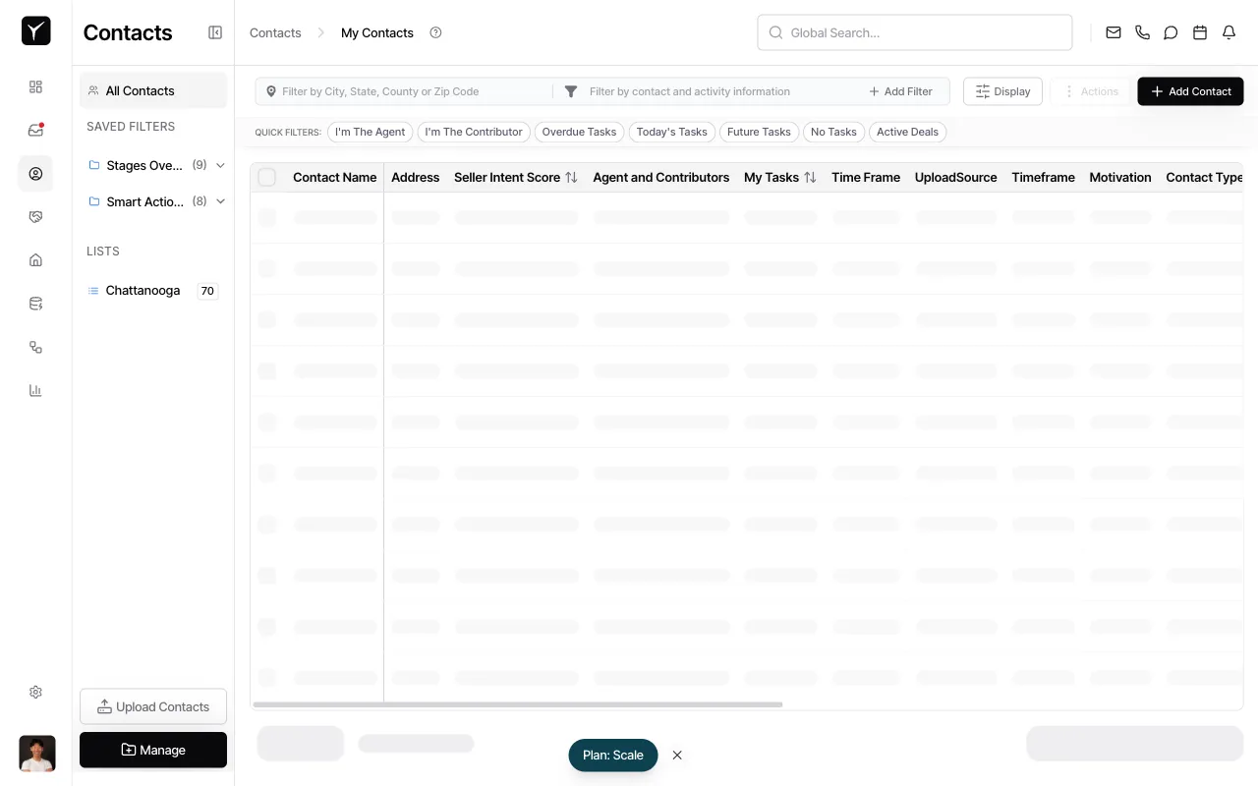Open the settings gear at sidebar bottom

coord(35,692)
